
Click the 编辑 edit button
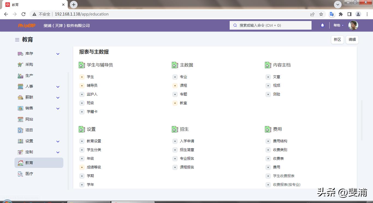tap(352, 39)
